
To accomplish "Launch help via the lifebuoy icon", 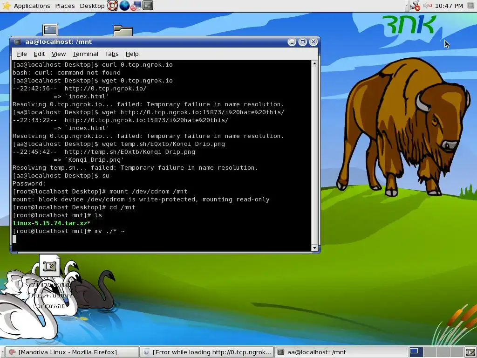I will click(113, 6).
